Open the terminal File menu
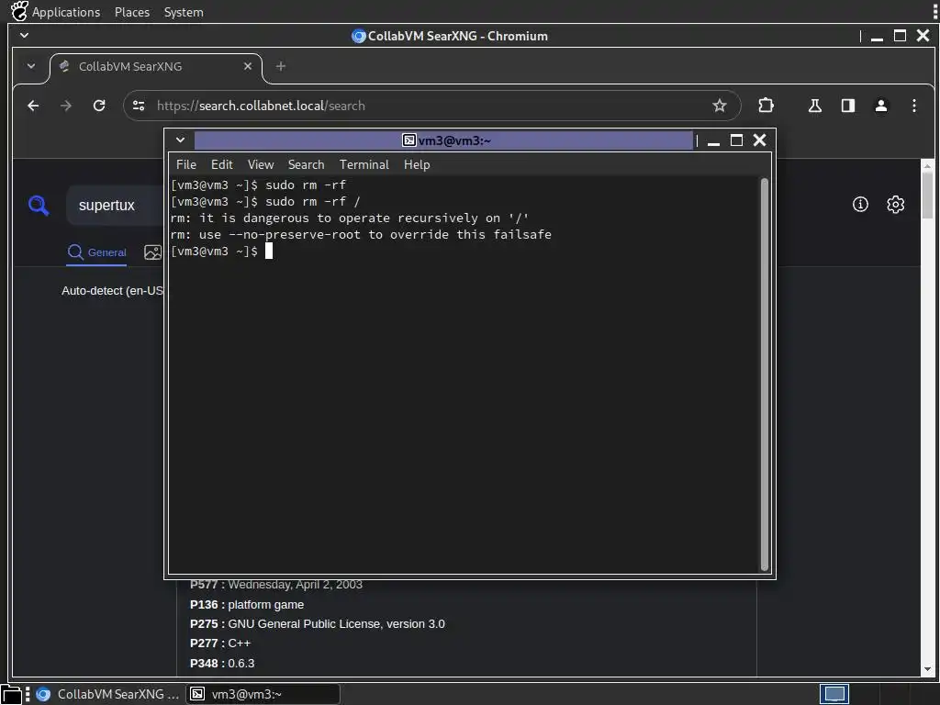Image resolution: width=940 pixels, height=705 pixels. [x=185, y=164]
